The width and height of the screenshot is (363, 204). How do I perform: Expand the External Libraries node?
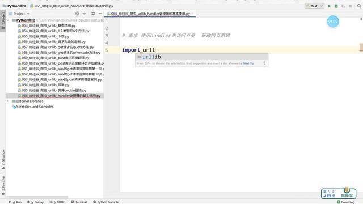point(7,101)
